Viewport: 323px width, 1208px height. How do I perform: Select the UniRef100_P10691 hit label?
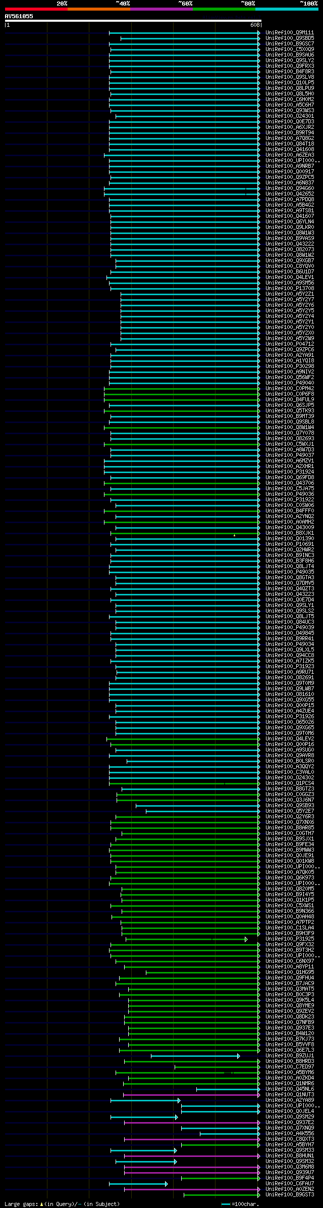coord(290,544)
